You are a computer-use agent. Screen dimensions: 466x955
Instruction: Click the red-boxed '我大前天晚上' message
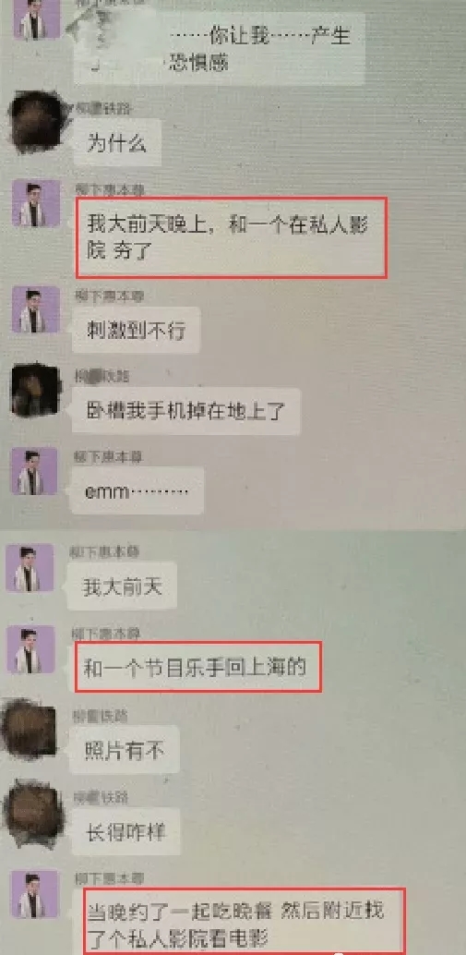(232, 237)
